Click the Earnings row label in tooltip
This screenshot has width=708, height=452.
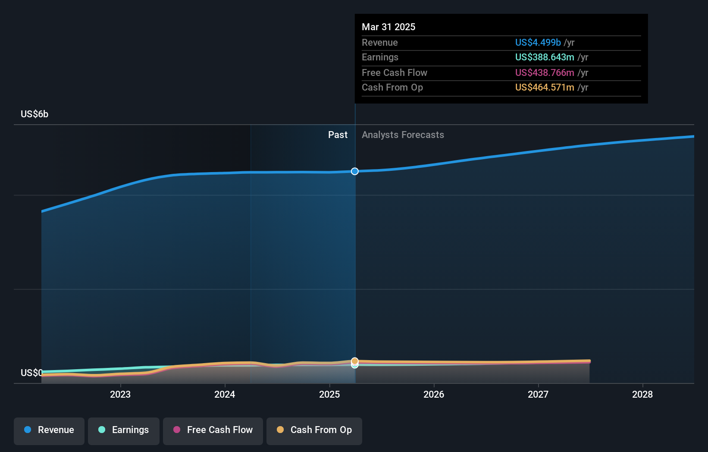tap(380, 57)
